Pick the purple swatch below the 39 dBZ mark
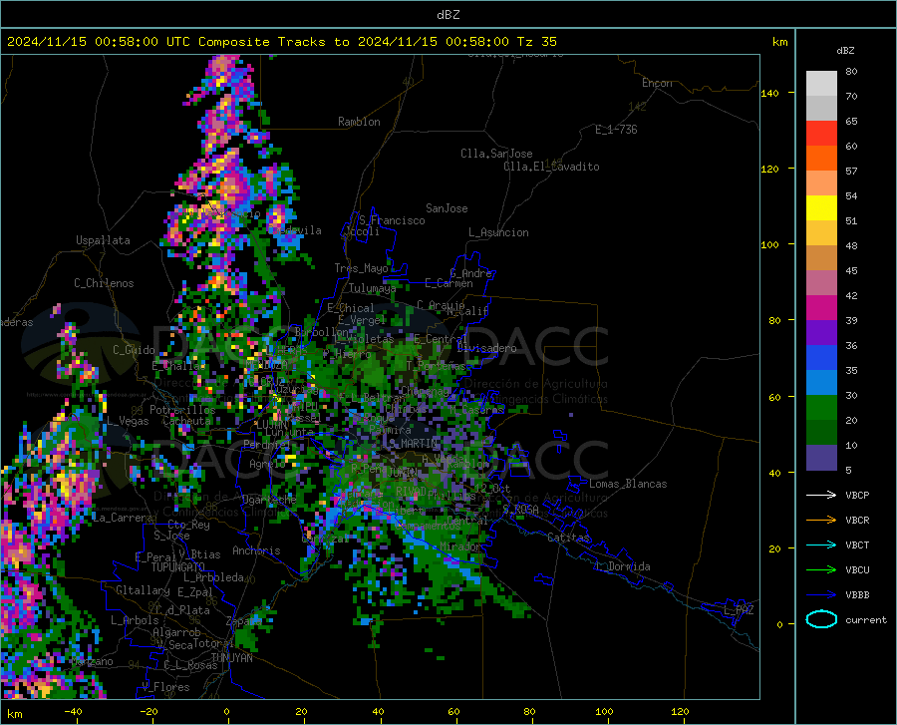This screenshot has height=725, width=897. tap(821, 333)
